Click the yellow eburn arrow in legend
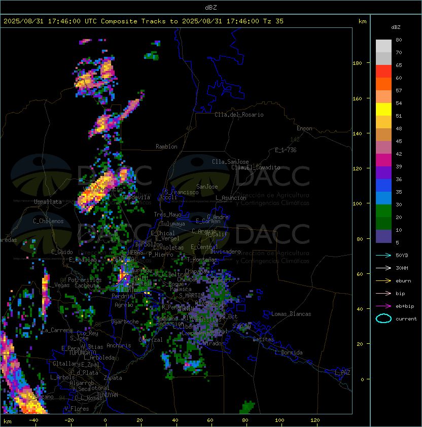This screenshot has height=427, width=422. coord(383,281)
